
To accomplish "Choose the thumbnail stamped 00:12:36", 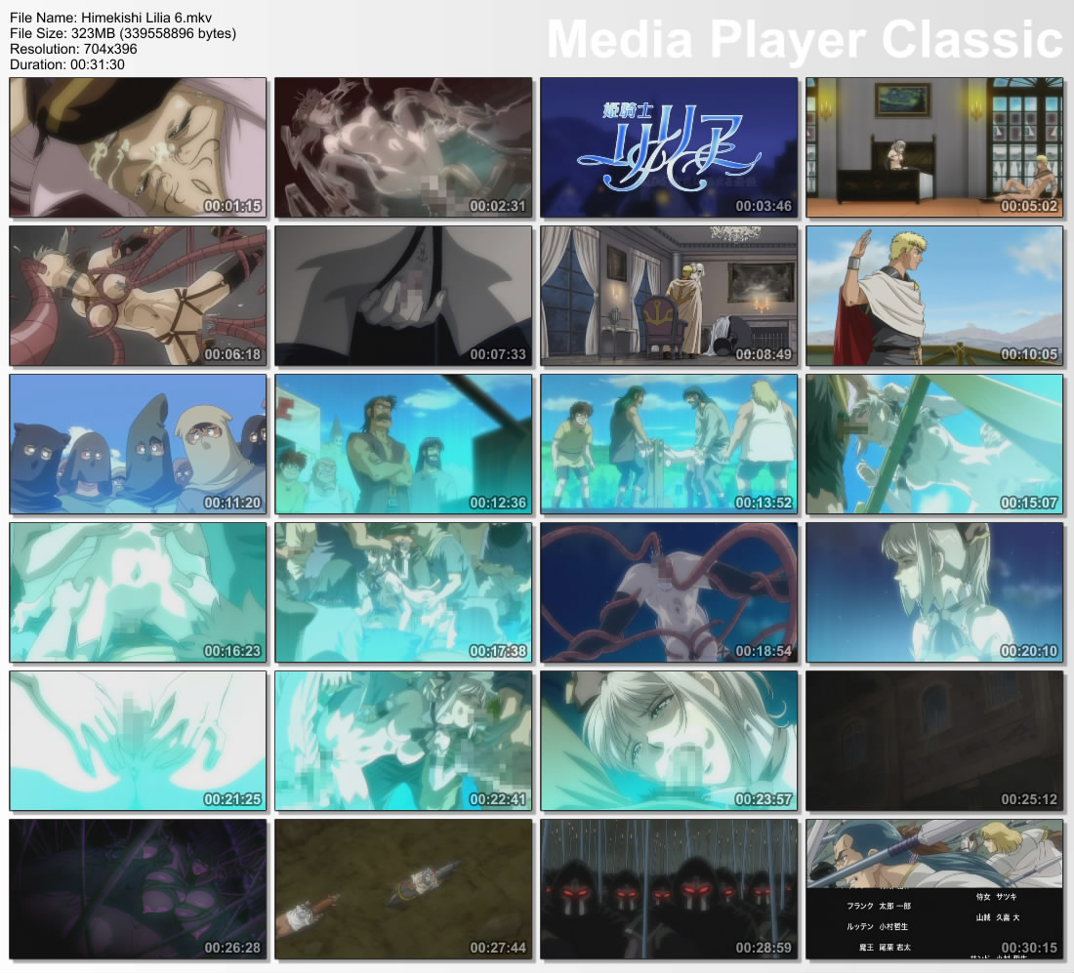I will 403,444.
